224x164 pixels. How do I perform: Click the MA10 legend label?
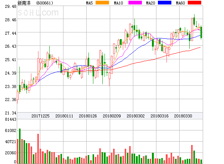[x=118, y=3]
